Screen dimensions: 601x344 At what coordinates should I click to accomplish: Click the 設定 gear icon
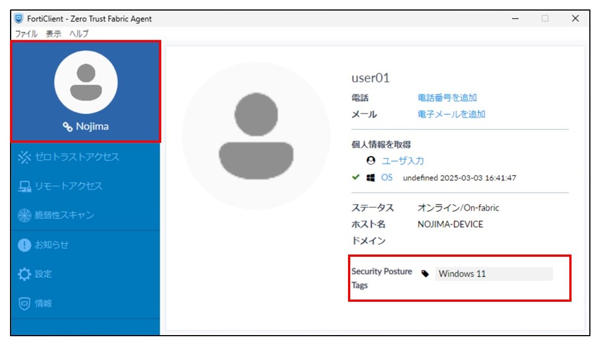click(x=24, y=274)
